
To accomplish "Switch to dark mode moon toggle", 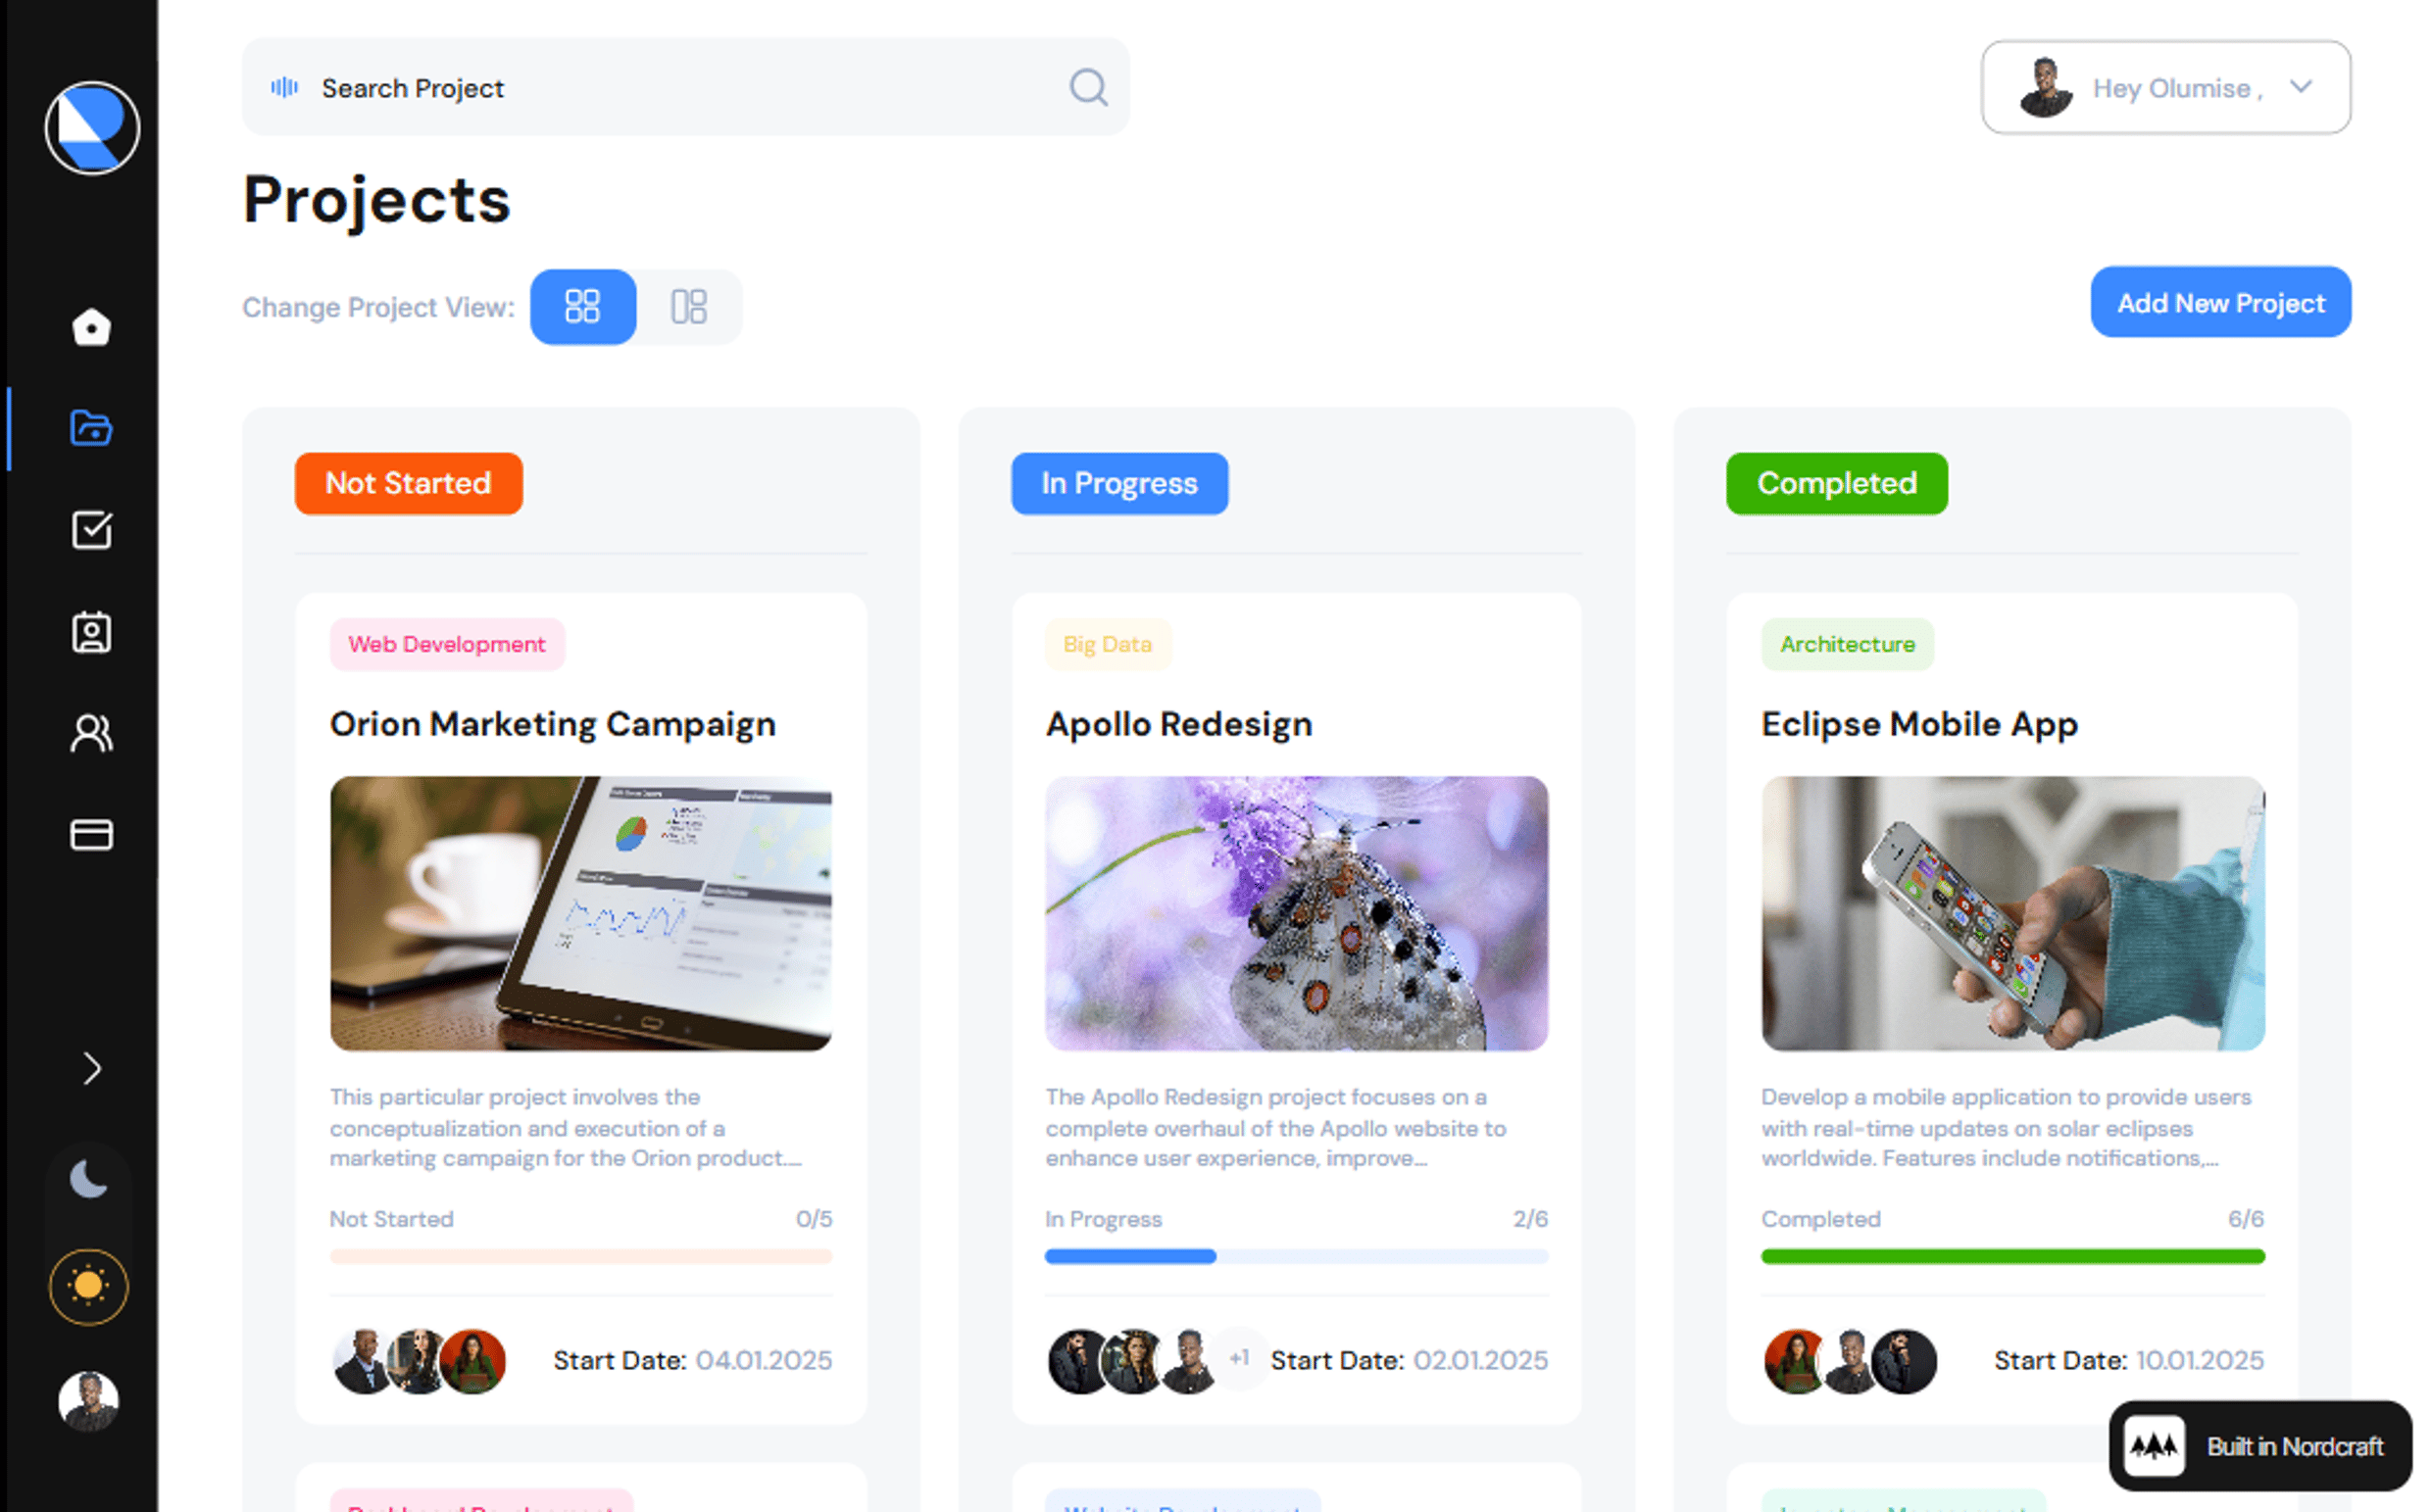I will click(x=89, y=1180).
